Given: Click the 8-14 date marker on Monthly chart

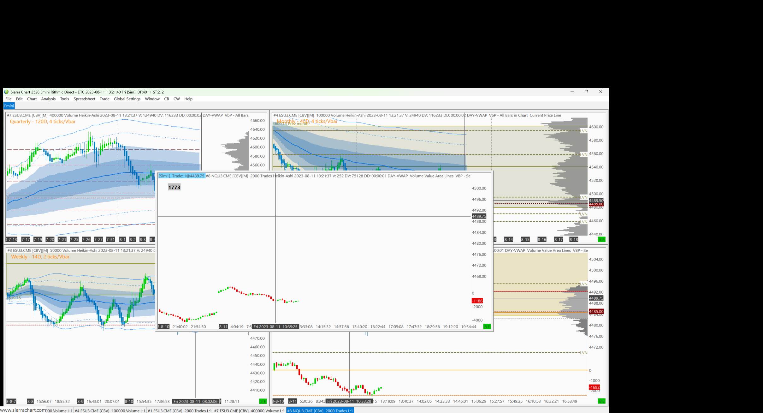Looking at the screenshot, I should [508, 239].
